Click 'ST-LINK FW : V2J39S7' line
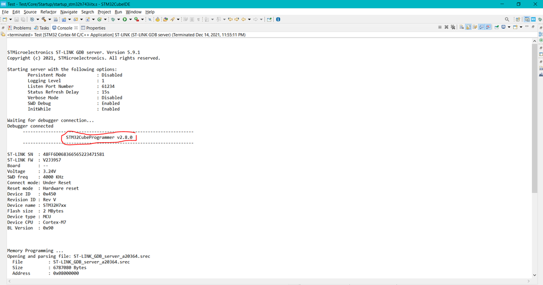This screenshot has width=543, height=285. 34,160
